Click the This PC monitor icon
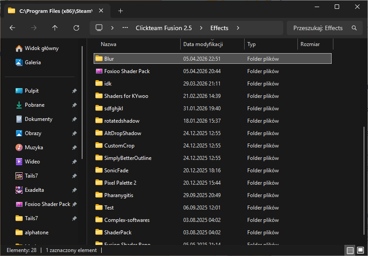 point(99,28)
